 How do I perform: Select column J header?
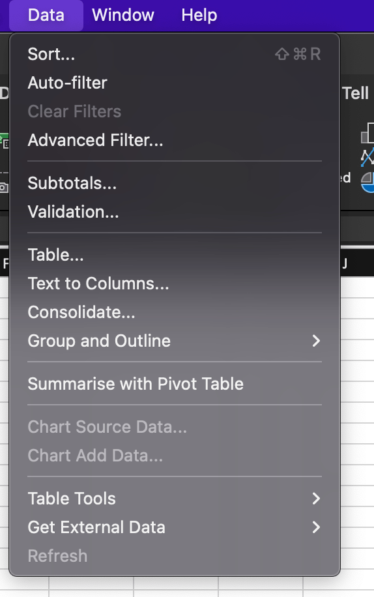344,263
